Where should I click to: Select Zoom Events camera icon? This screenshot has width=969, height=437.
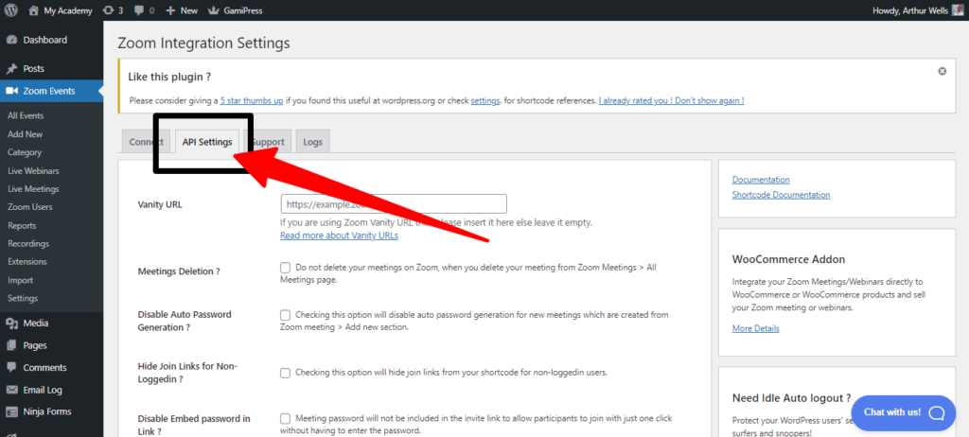click(x=11, y=91)
